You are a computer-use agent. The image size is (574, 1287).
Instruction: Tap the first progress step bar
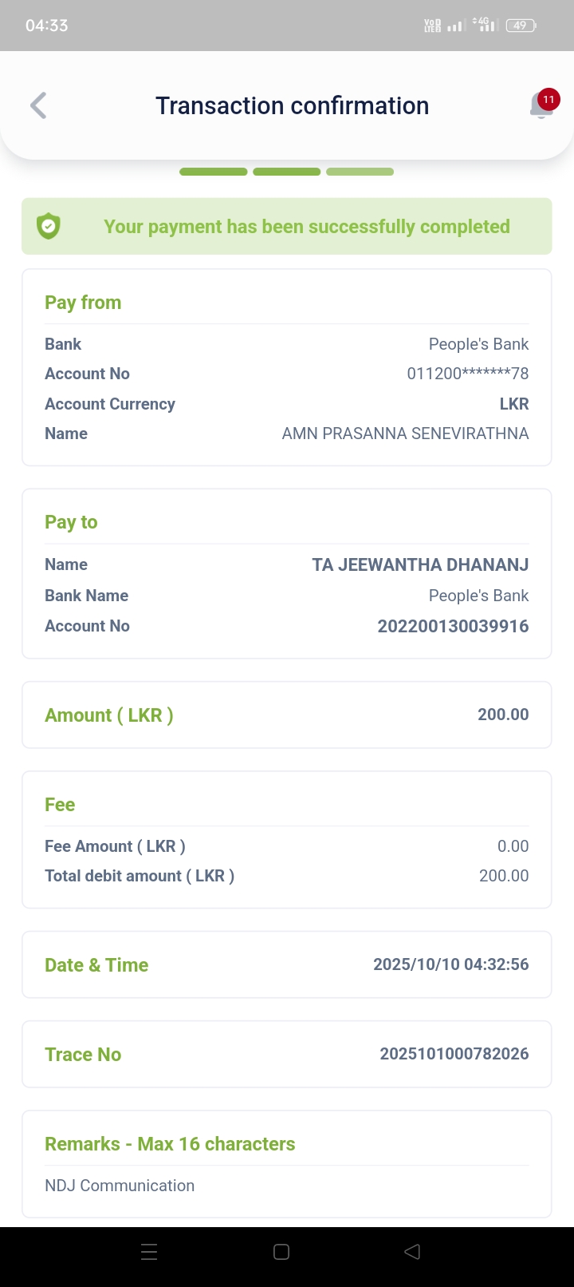pos(213,172)
